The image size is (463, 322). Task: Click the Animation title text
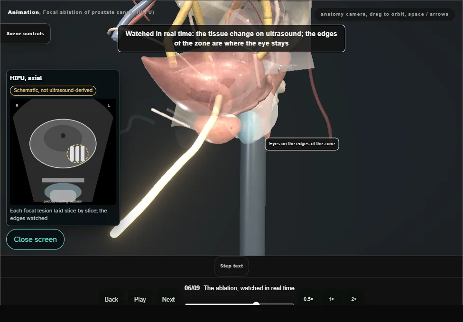click(x=81, y=12)
